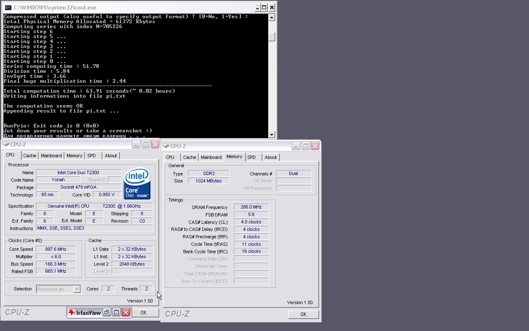This screenshot has width=529, height=331.
Task: Open the About tab in left CPU-Z
Action: [x=111, y=156]
